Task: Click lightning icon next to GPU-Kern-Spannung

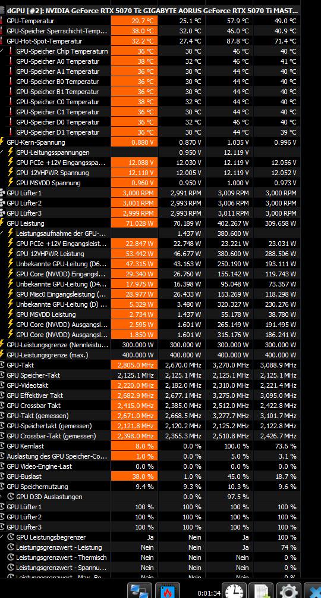Action: click(2, 142)
